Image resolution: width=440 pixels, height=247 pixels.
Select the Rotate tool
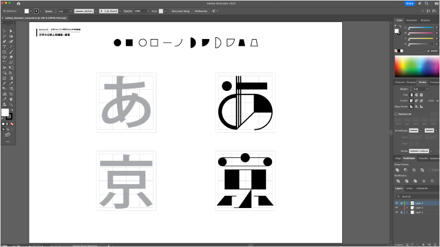[4, 62]
